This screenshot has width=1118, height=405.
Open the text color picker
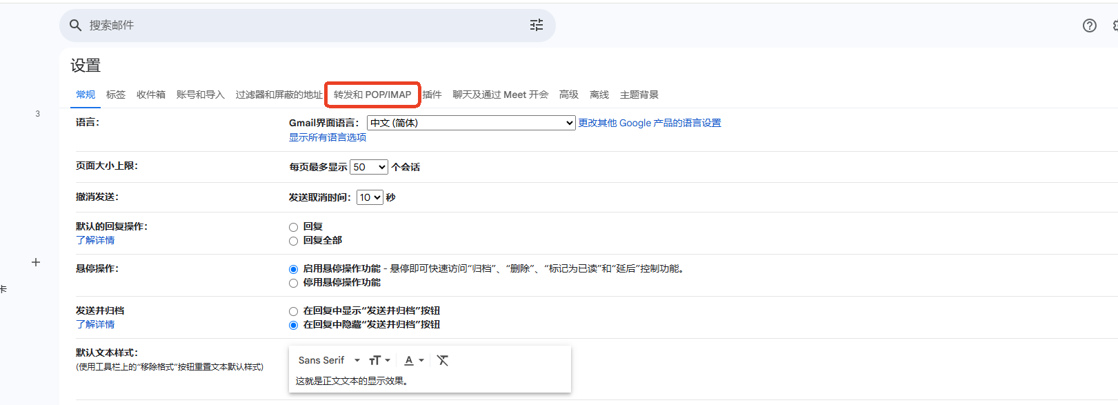click(414, 360)
